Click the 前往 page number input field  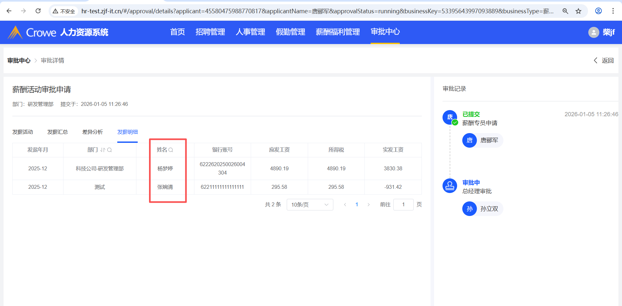coord(403,205)
